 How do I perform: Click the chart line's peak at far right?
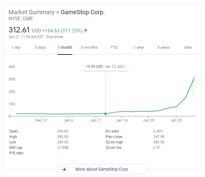pos(194,77)
